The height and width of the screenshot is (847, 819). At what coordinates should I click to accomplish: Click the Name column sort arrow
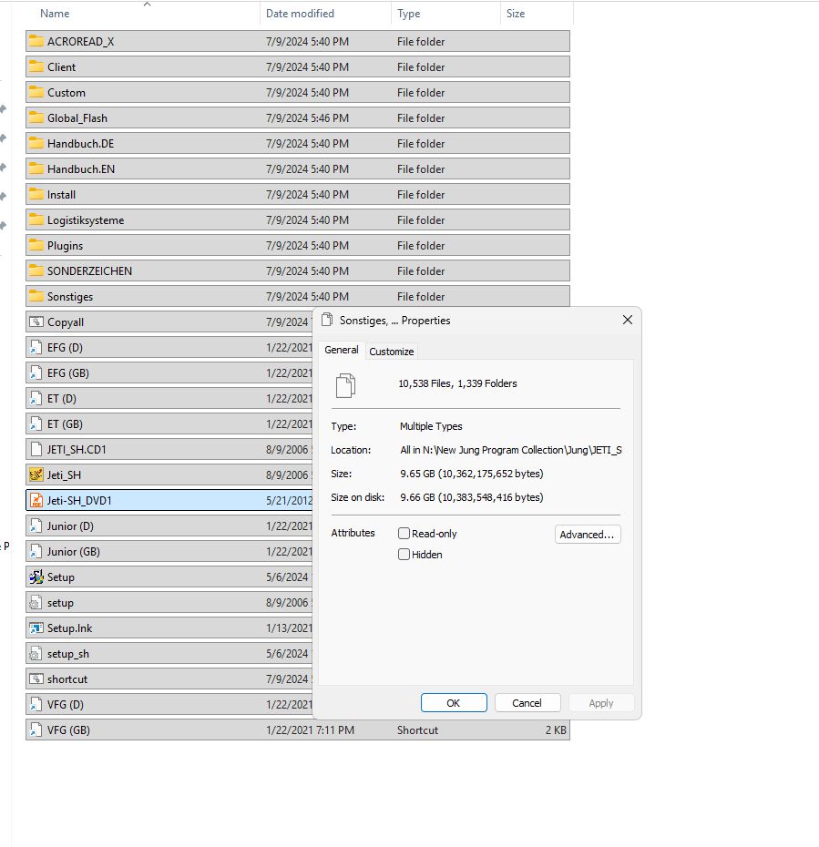[147, 5]
